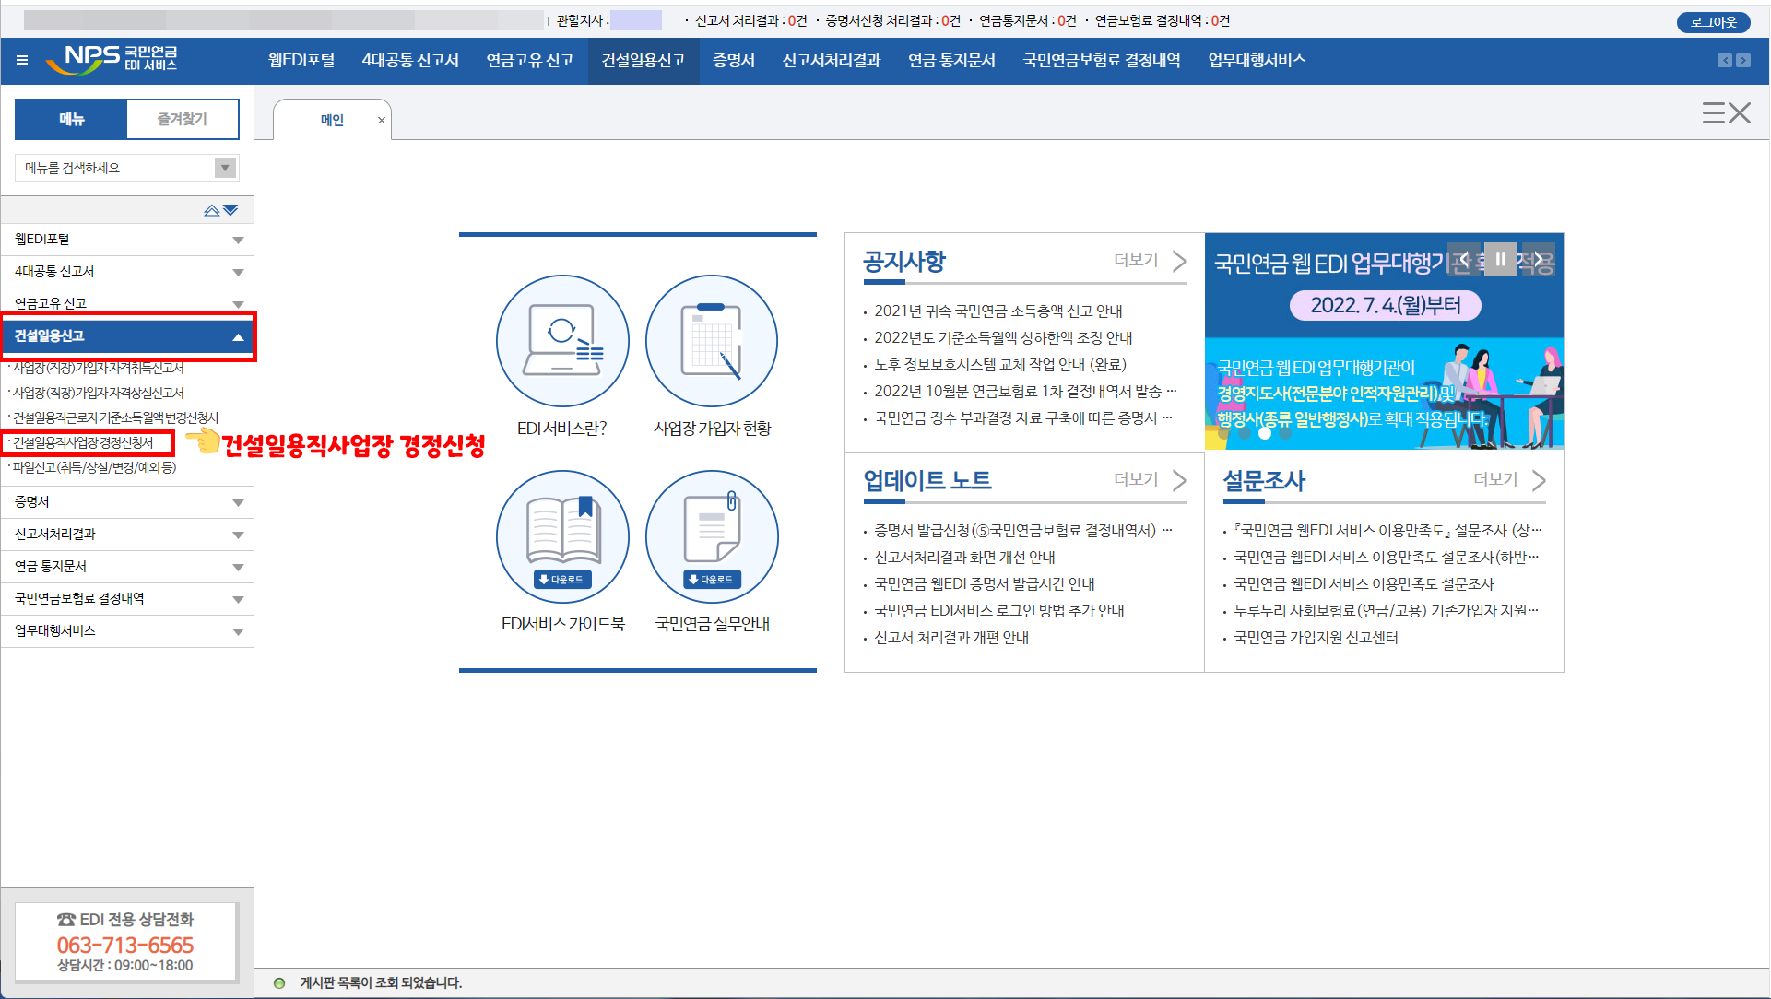The image size is (1771, 999).
Task: Open notice 2021년 귀속 국민연금 소득총액 신고 안내
Action: pyautogui.click(x=998, y=311)
